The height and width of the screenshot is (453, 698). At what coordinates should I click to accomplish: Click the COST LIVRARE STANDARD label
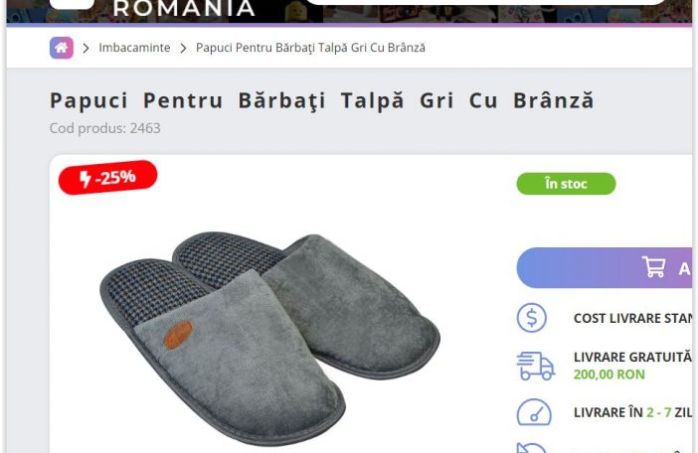(633, 318)
